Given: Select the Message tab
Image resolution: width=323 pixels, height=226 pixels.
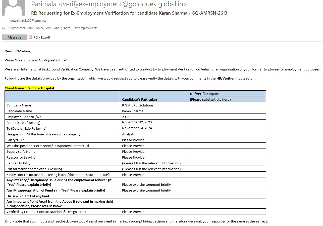Looking at the screenshot, I should tap(15, 37).
